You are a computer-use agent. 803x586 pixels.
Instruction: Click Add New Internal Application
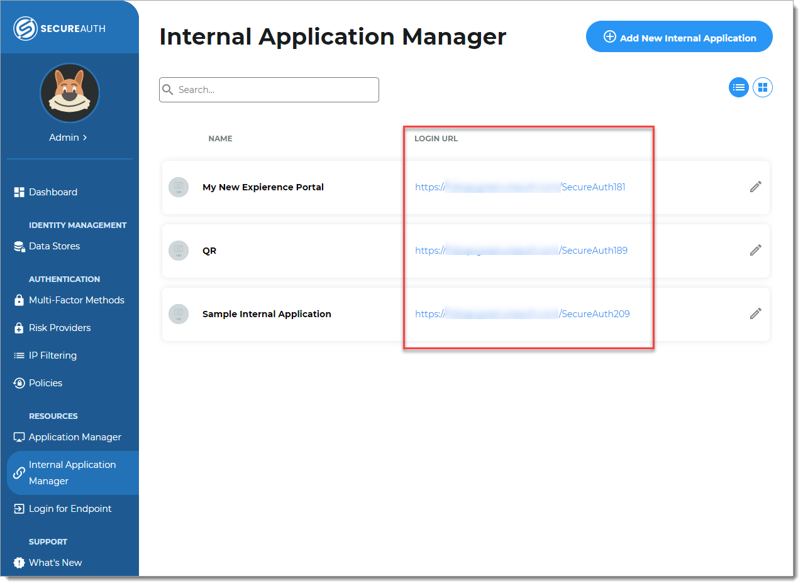click(678, 36)
